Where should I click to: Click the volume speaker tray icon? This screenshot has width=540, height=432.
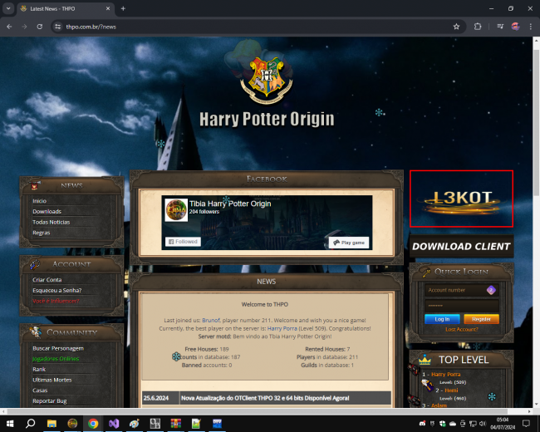tap(483, 424)
